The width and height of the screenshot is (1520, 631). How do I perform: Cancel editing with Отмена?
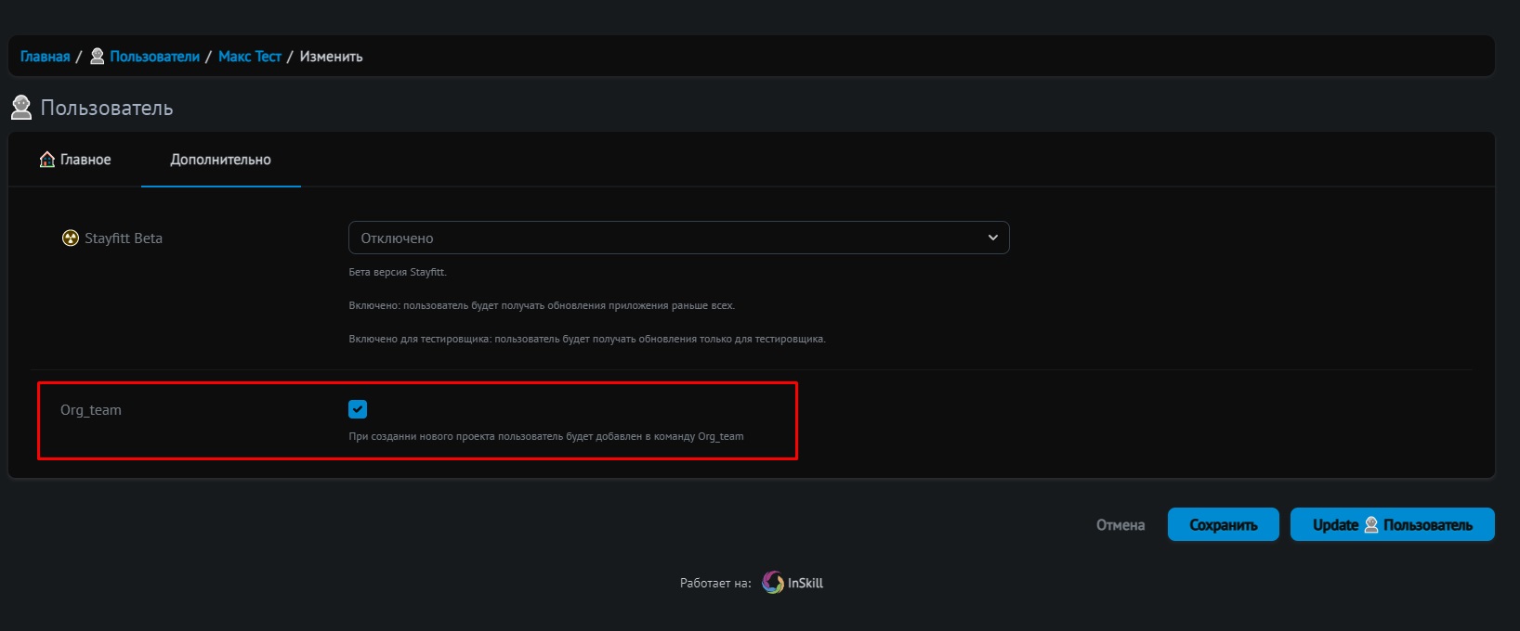1120,525
